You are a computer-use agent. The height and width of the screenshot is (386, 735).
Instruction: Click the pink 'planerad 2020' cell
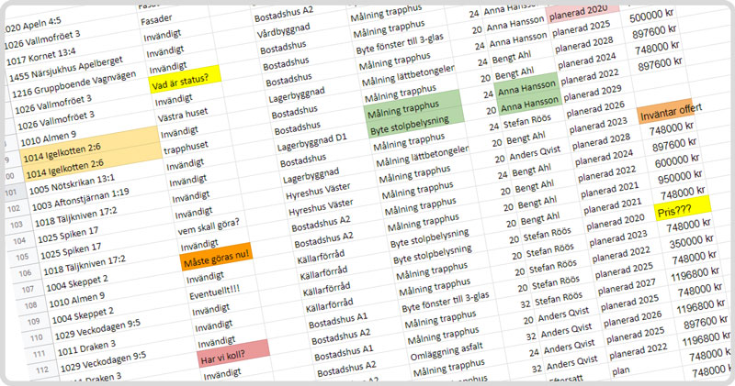[x=583, y=12]
